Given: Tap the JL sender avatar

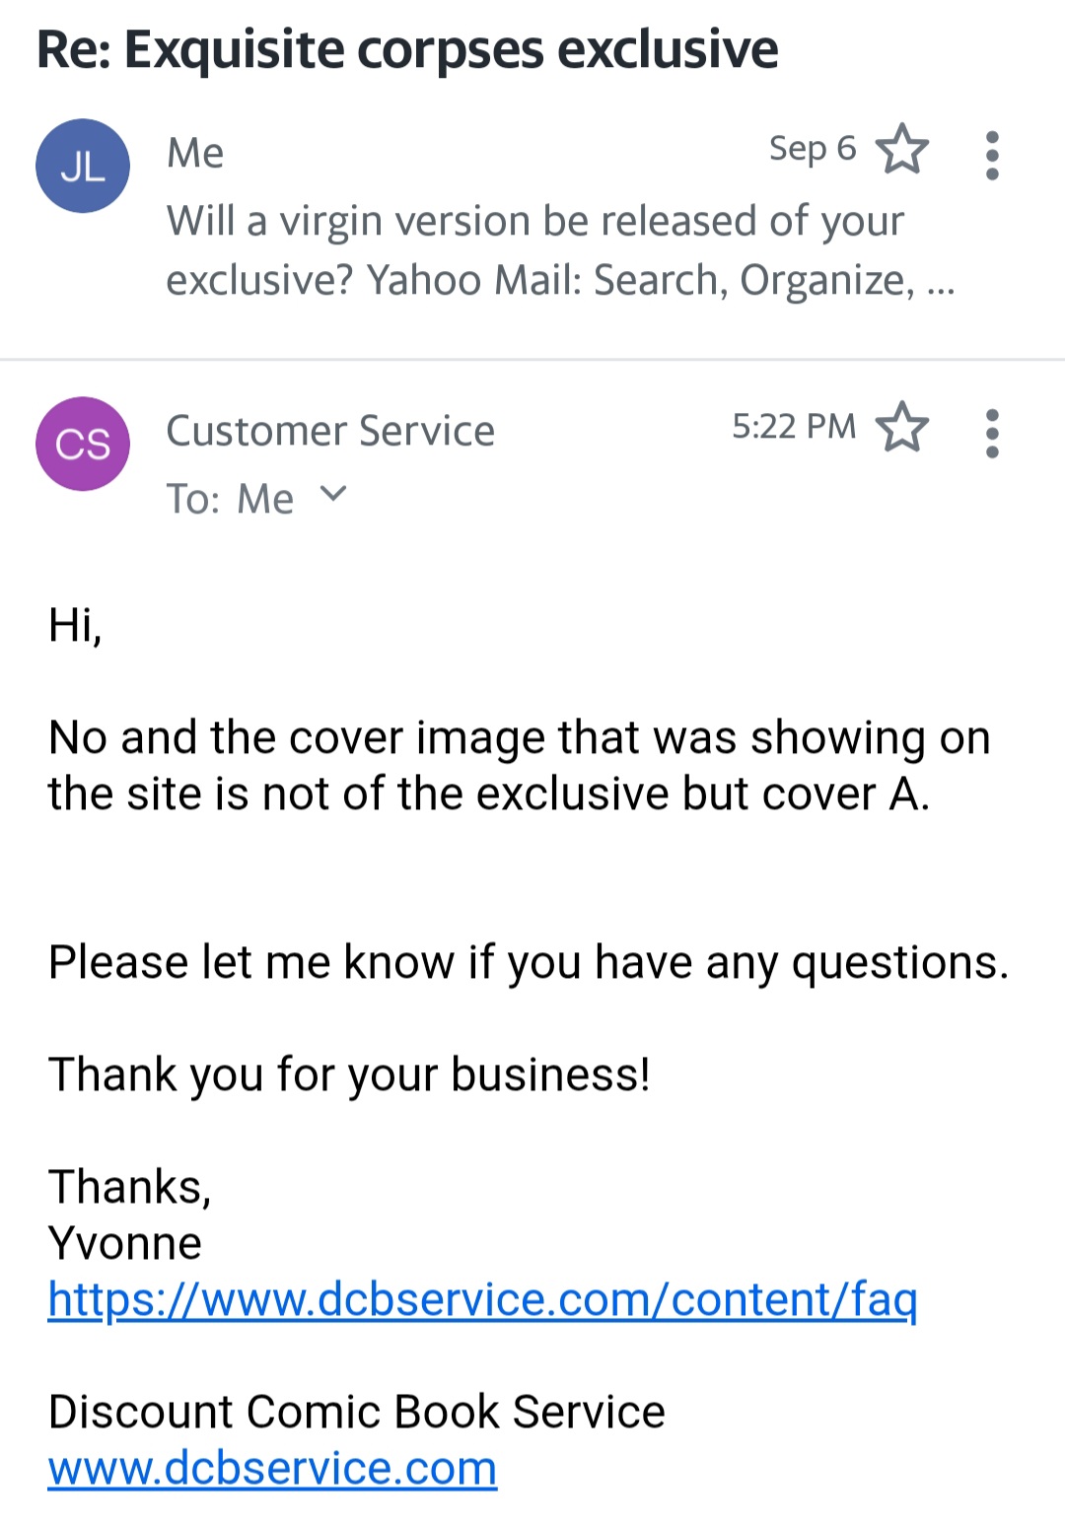Looking at the screenshot, I should [83, 166].
